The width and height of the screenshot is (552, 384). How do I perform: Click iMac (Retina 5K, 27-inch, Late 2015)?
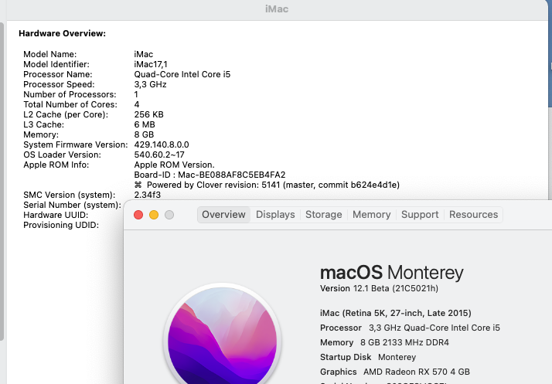(x=396, y=313)
